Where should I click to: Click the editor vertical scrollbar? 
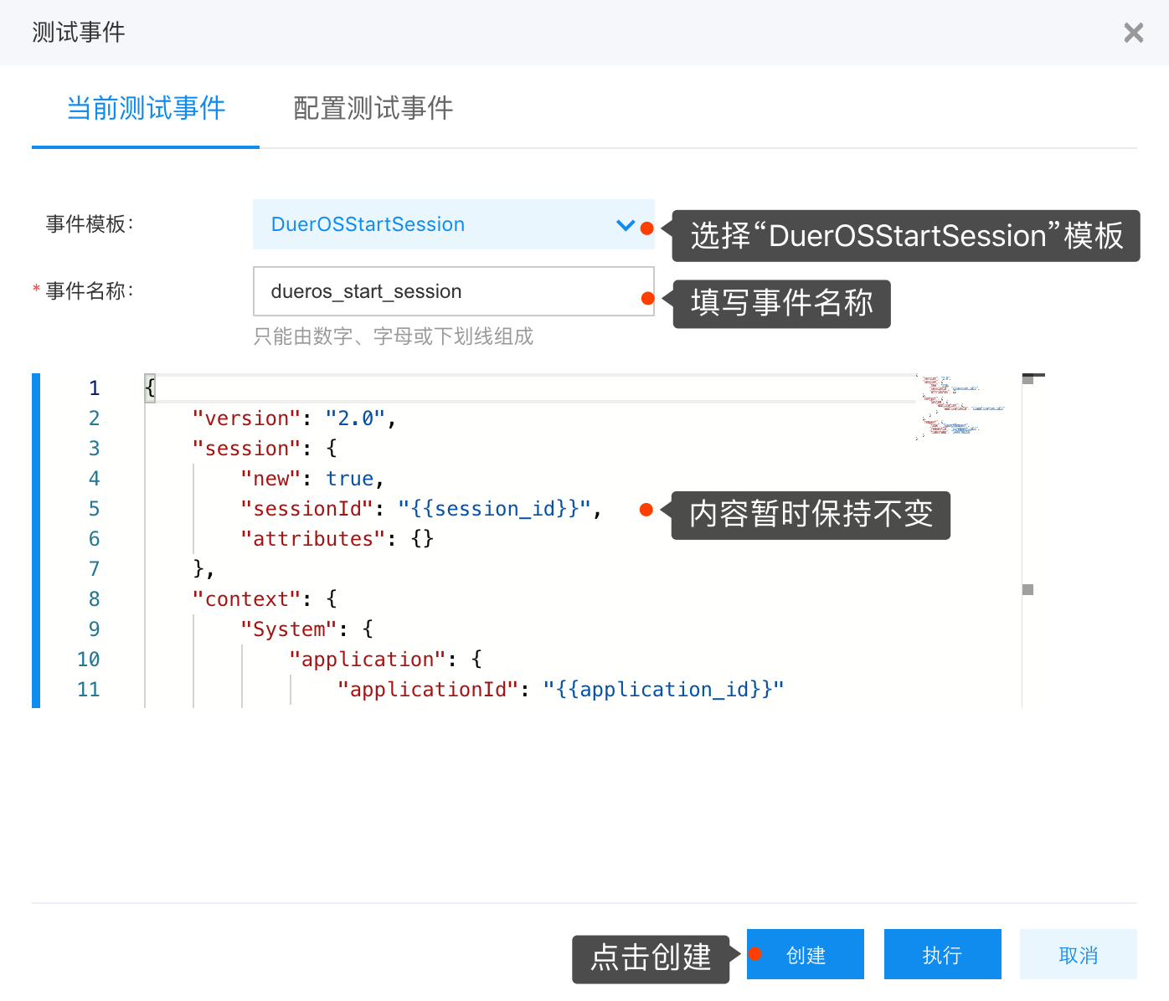(x=1033, y=541)
